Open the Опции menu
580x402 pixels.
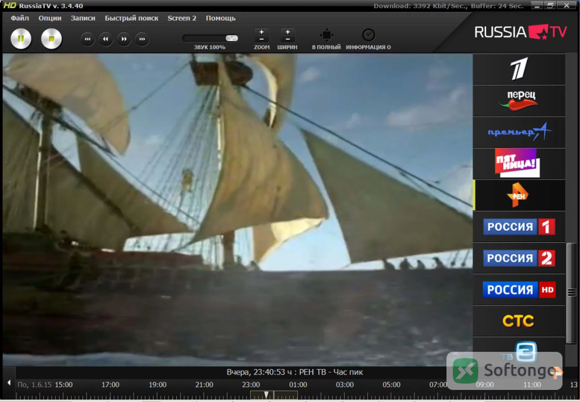point(50,18)
